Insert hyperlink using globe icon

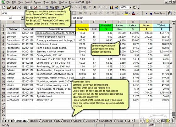85,8
